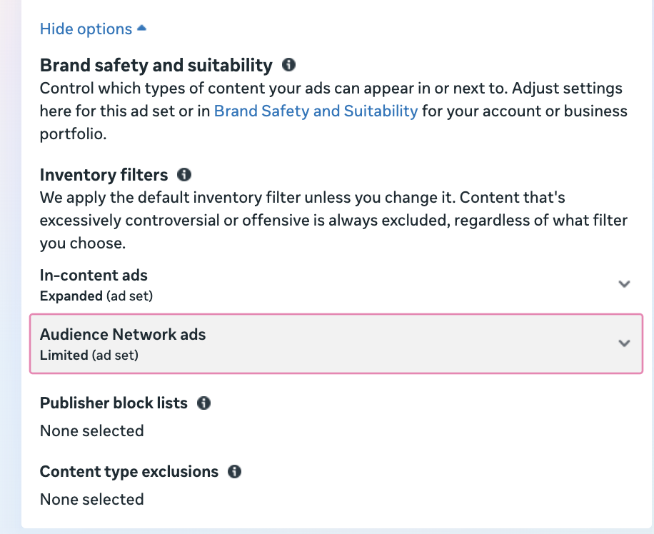Click the In-content ads title text
Viewport: 654px width, 534px height.
(94, 276)
